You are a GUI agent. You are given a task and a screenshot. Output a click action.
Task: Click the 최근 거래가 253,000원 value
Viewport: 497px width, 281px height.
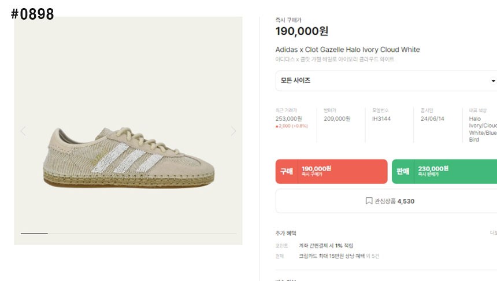pos(288,119)
